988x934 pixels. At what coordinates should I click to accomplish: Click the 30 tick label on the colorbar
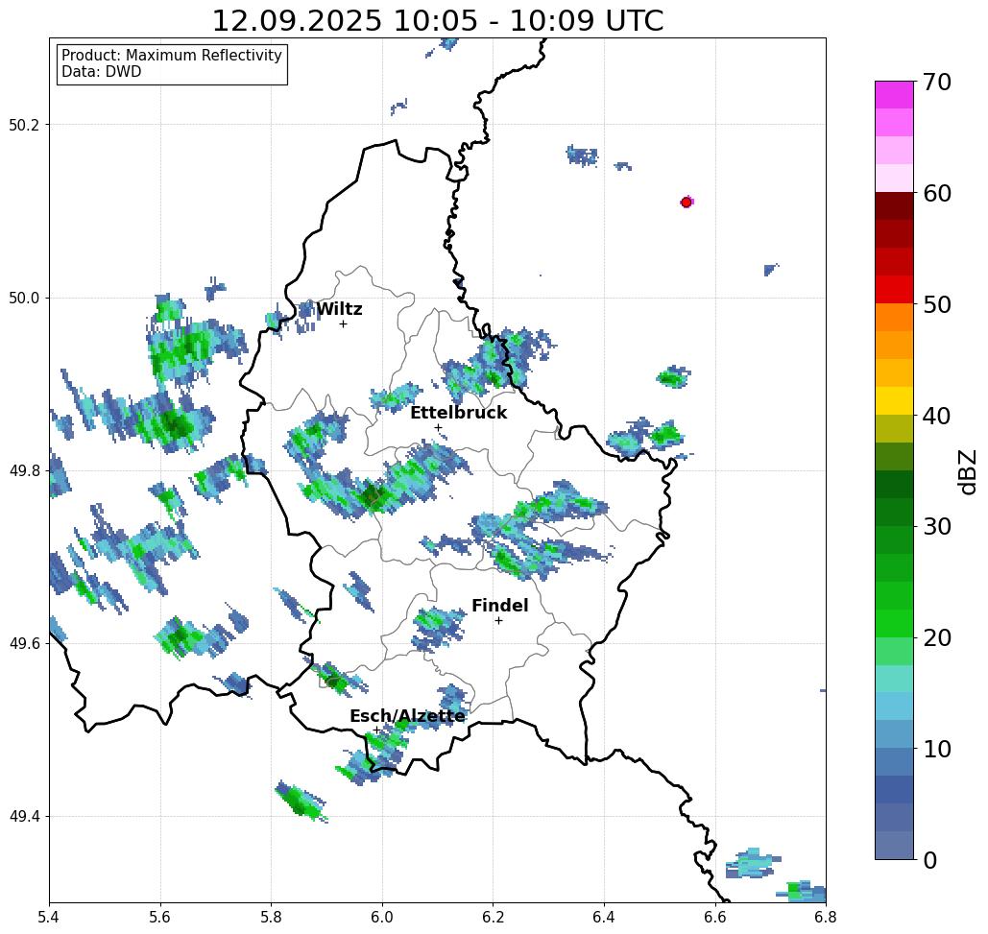[x=937, y=527]
